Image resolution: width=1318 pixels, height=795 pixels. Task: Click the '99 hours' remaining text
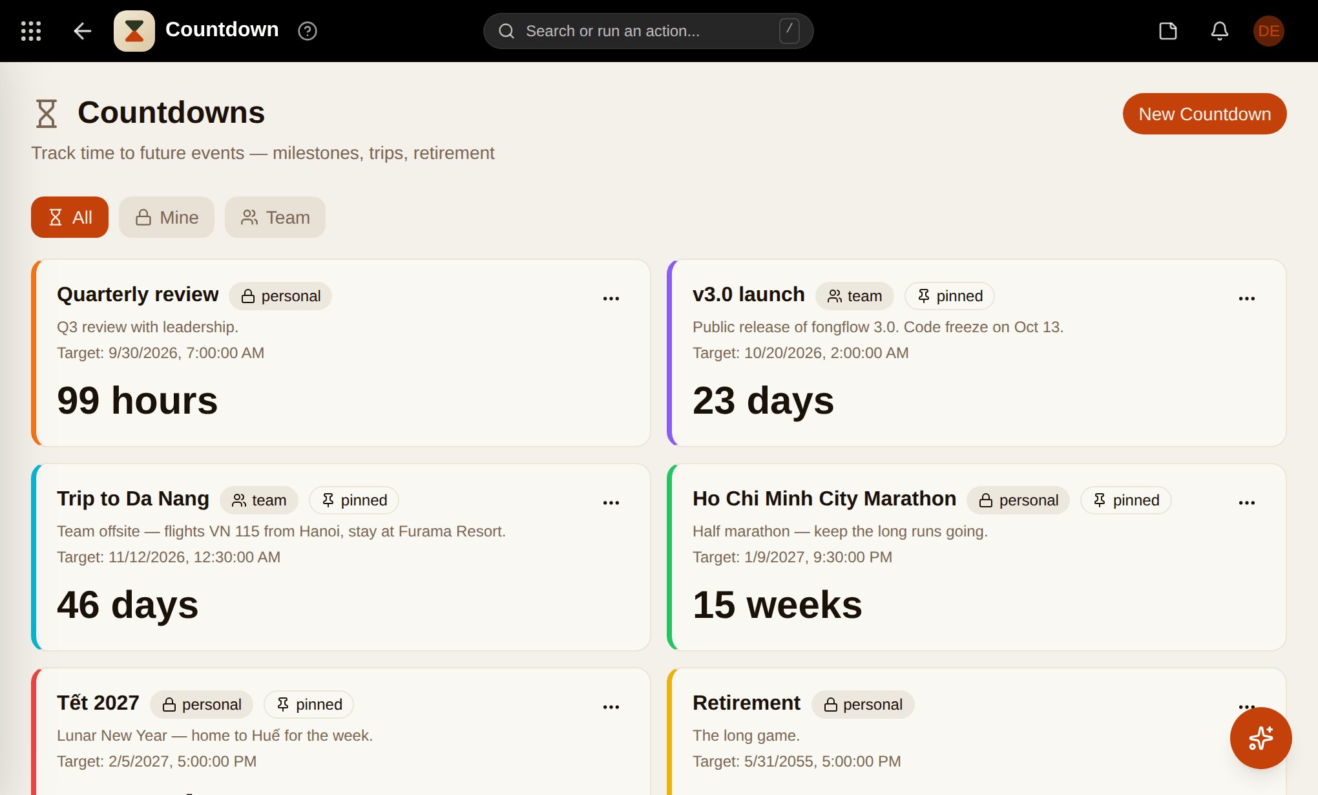click(x=138, y=400)
